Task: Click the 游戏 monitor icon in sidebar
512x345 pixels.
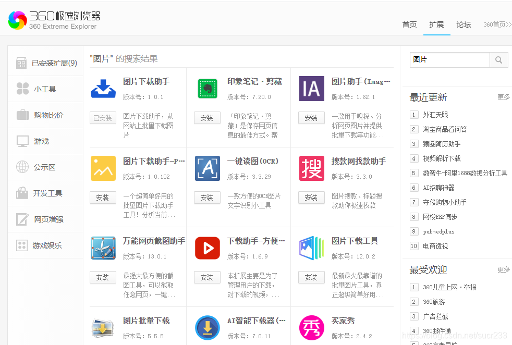Action: click(23, 141)
